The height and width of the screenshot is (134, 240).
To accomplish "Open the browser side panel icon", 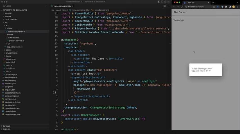I will (230, 7).
